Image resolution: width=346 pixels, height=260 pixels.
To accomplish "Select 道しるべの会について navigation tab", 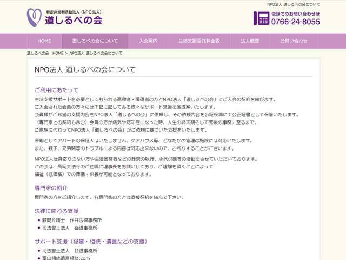I will (x=95, y=41).
